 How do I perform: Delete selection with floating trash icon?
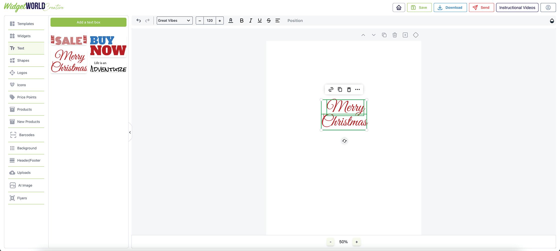coord(349,89)
